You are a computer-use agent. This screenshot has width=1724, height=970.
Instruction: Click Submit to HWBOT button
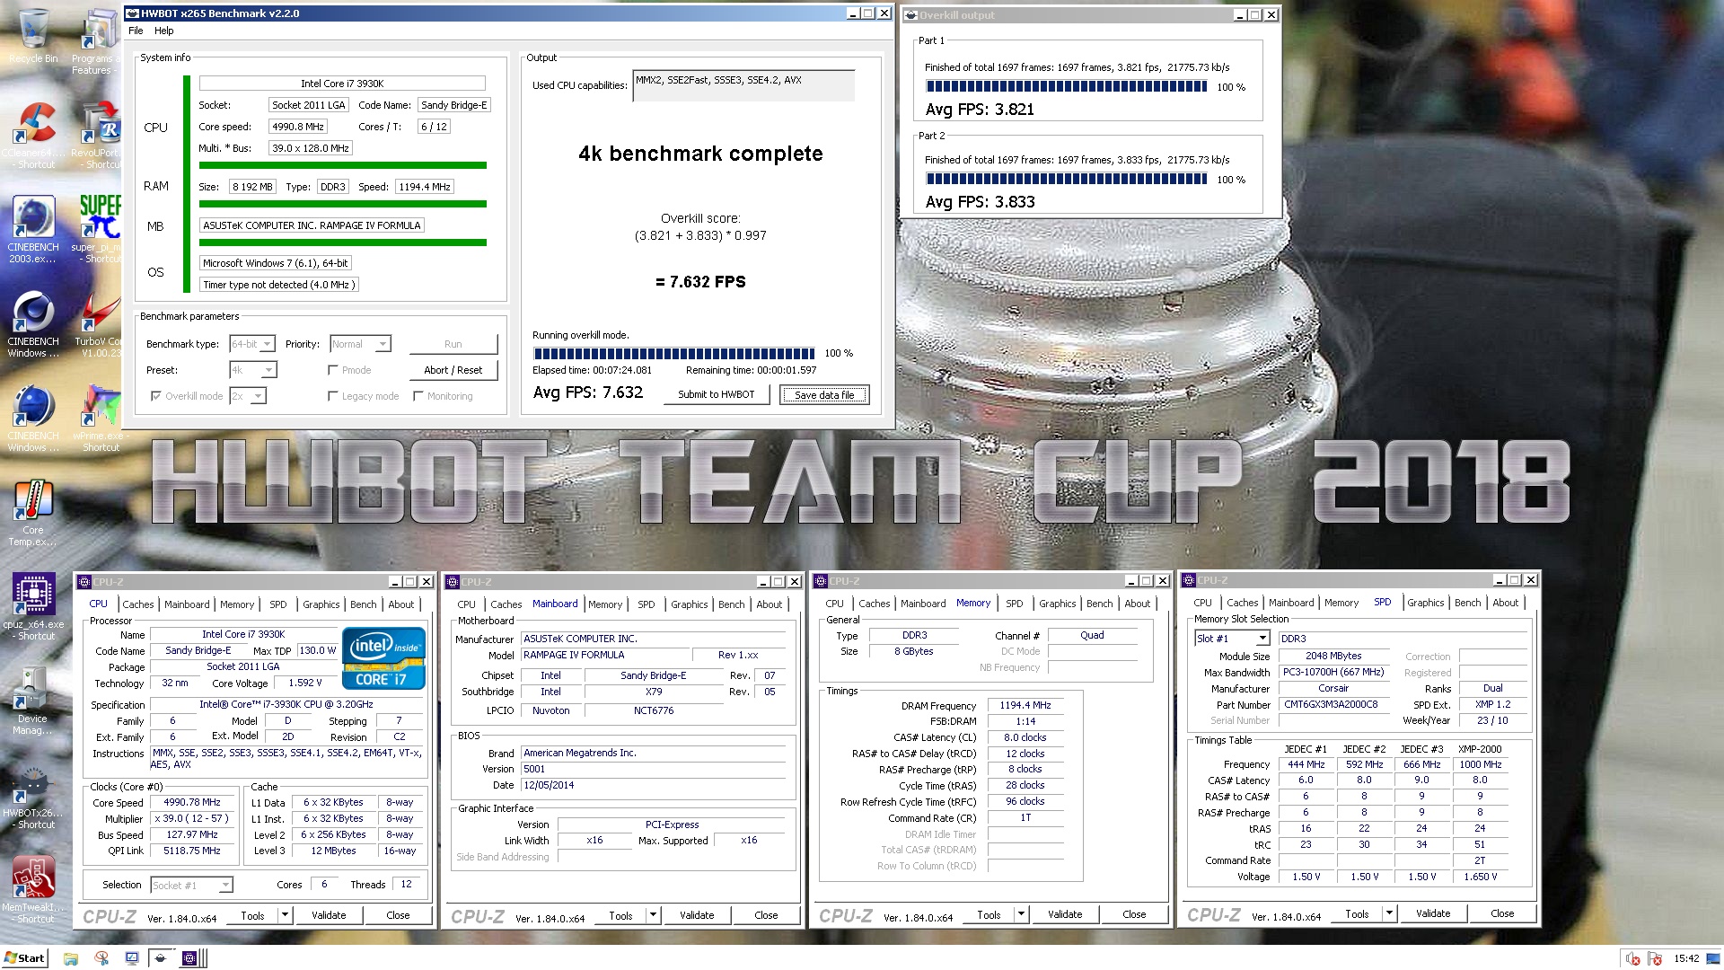coord(717,394)
